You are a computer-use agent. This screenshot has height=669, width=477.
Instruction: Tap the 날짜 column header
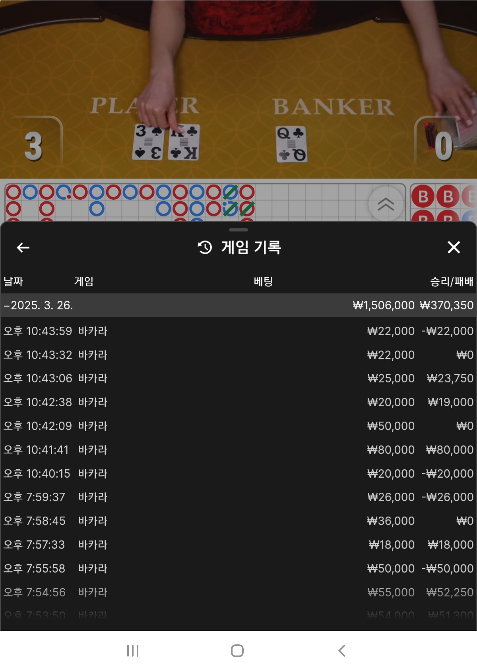pyautogui.click(x=13, y=281)
